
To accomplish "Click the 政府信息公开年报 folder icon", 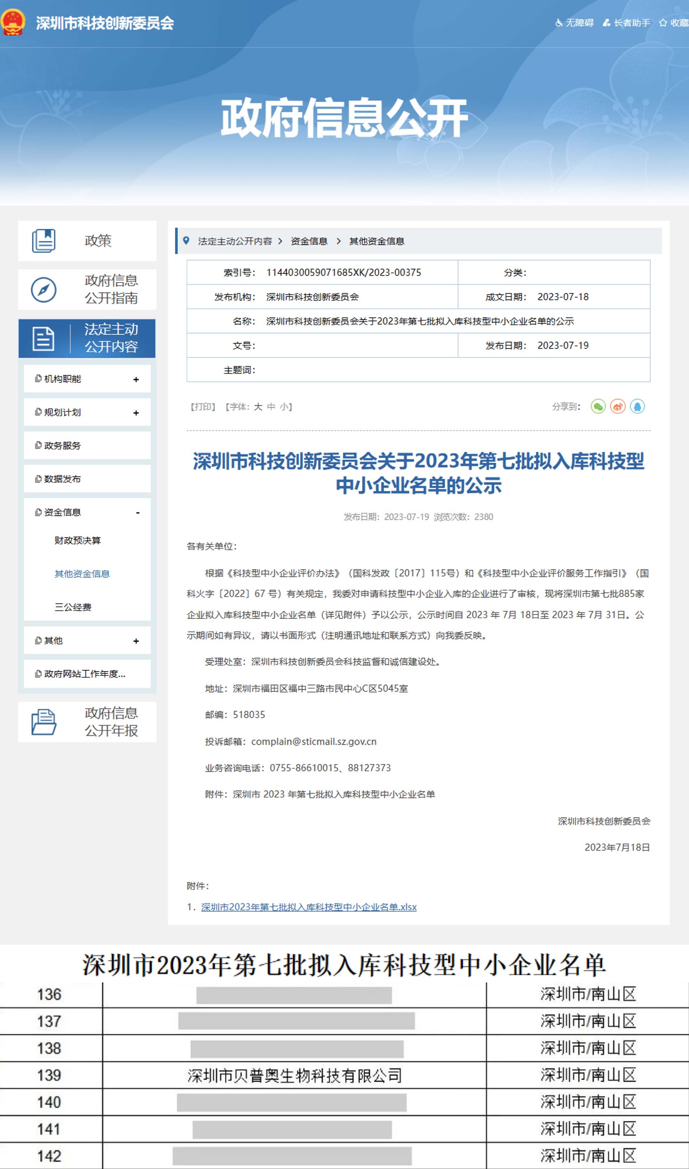I will [44, 722].
